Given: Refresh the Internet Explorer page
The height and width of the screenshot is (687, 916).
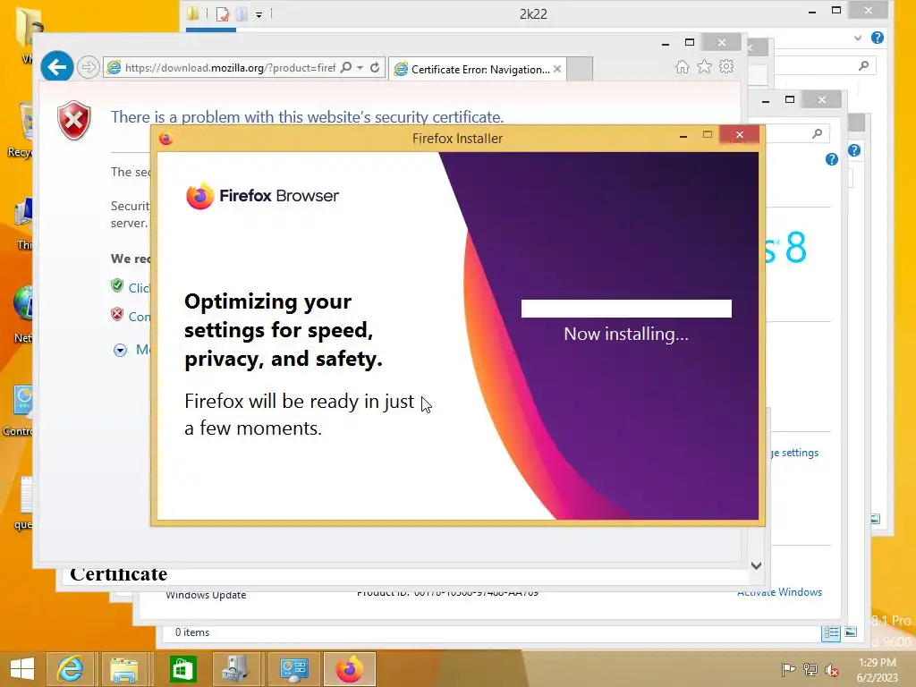Looking at the screenshot, I should pyautogui.click(x=375, y=68).
